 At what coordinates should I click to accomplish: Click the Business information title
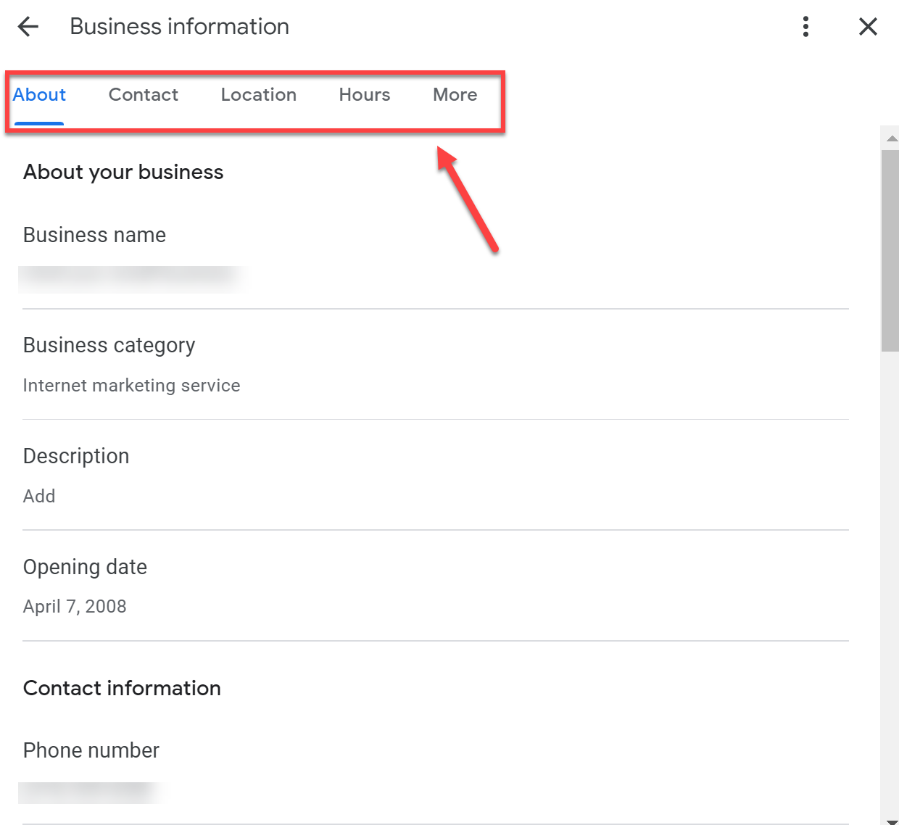[180, 27]
